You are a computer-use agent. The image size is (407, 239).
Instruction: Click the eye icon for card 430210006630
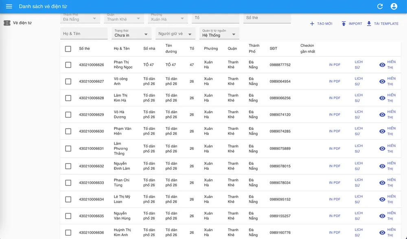click(382, 131)
